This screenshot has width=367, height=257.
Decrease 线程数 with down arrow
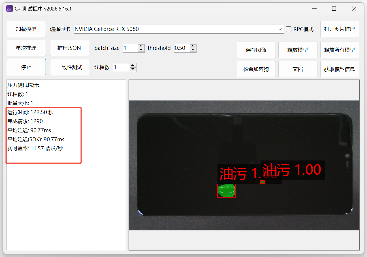(133, 69)
